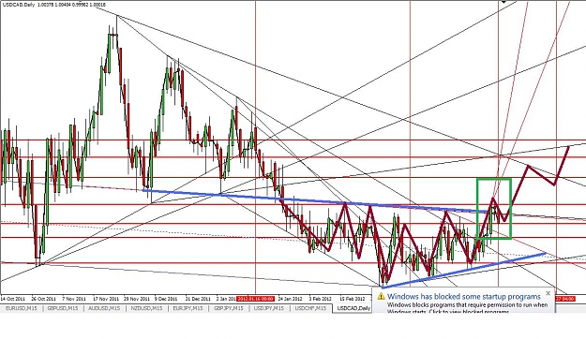Close the blocked startup programs notification
The image size is (586, 339).
548,293
